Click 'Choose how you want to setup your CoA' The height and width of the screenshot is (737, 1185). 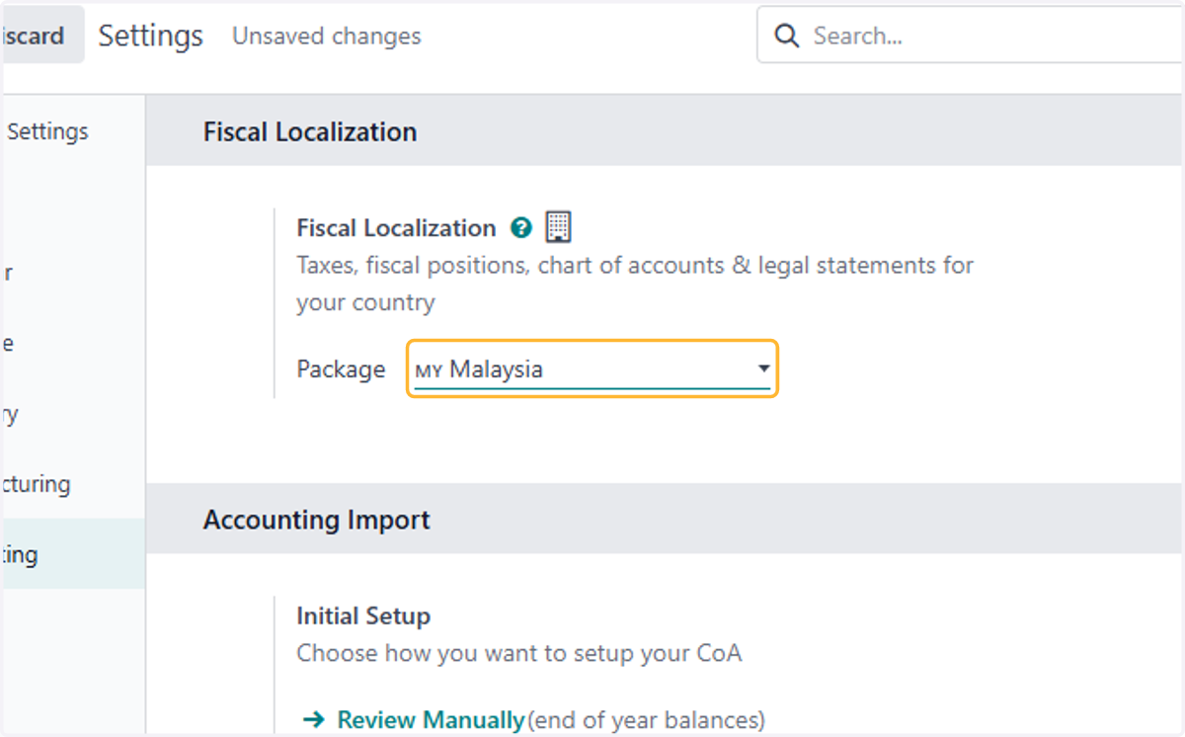519,653
